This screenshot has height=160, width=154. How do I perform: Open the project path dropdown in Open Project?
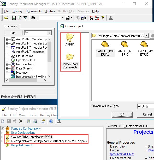click(x=147, y=36)
